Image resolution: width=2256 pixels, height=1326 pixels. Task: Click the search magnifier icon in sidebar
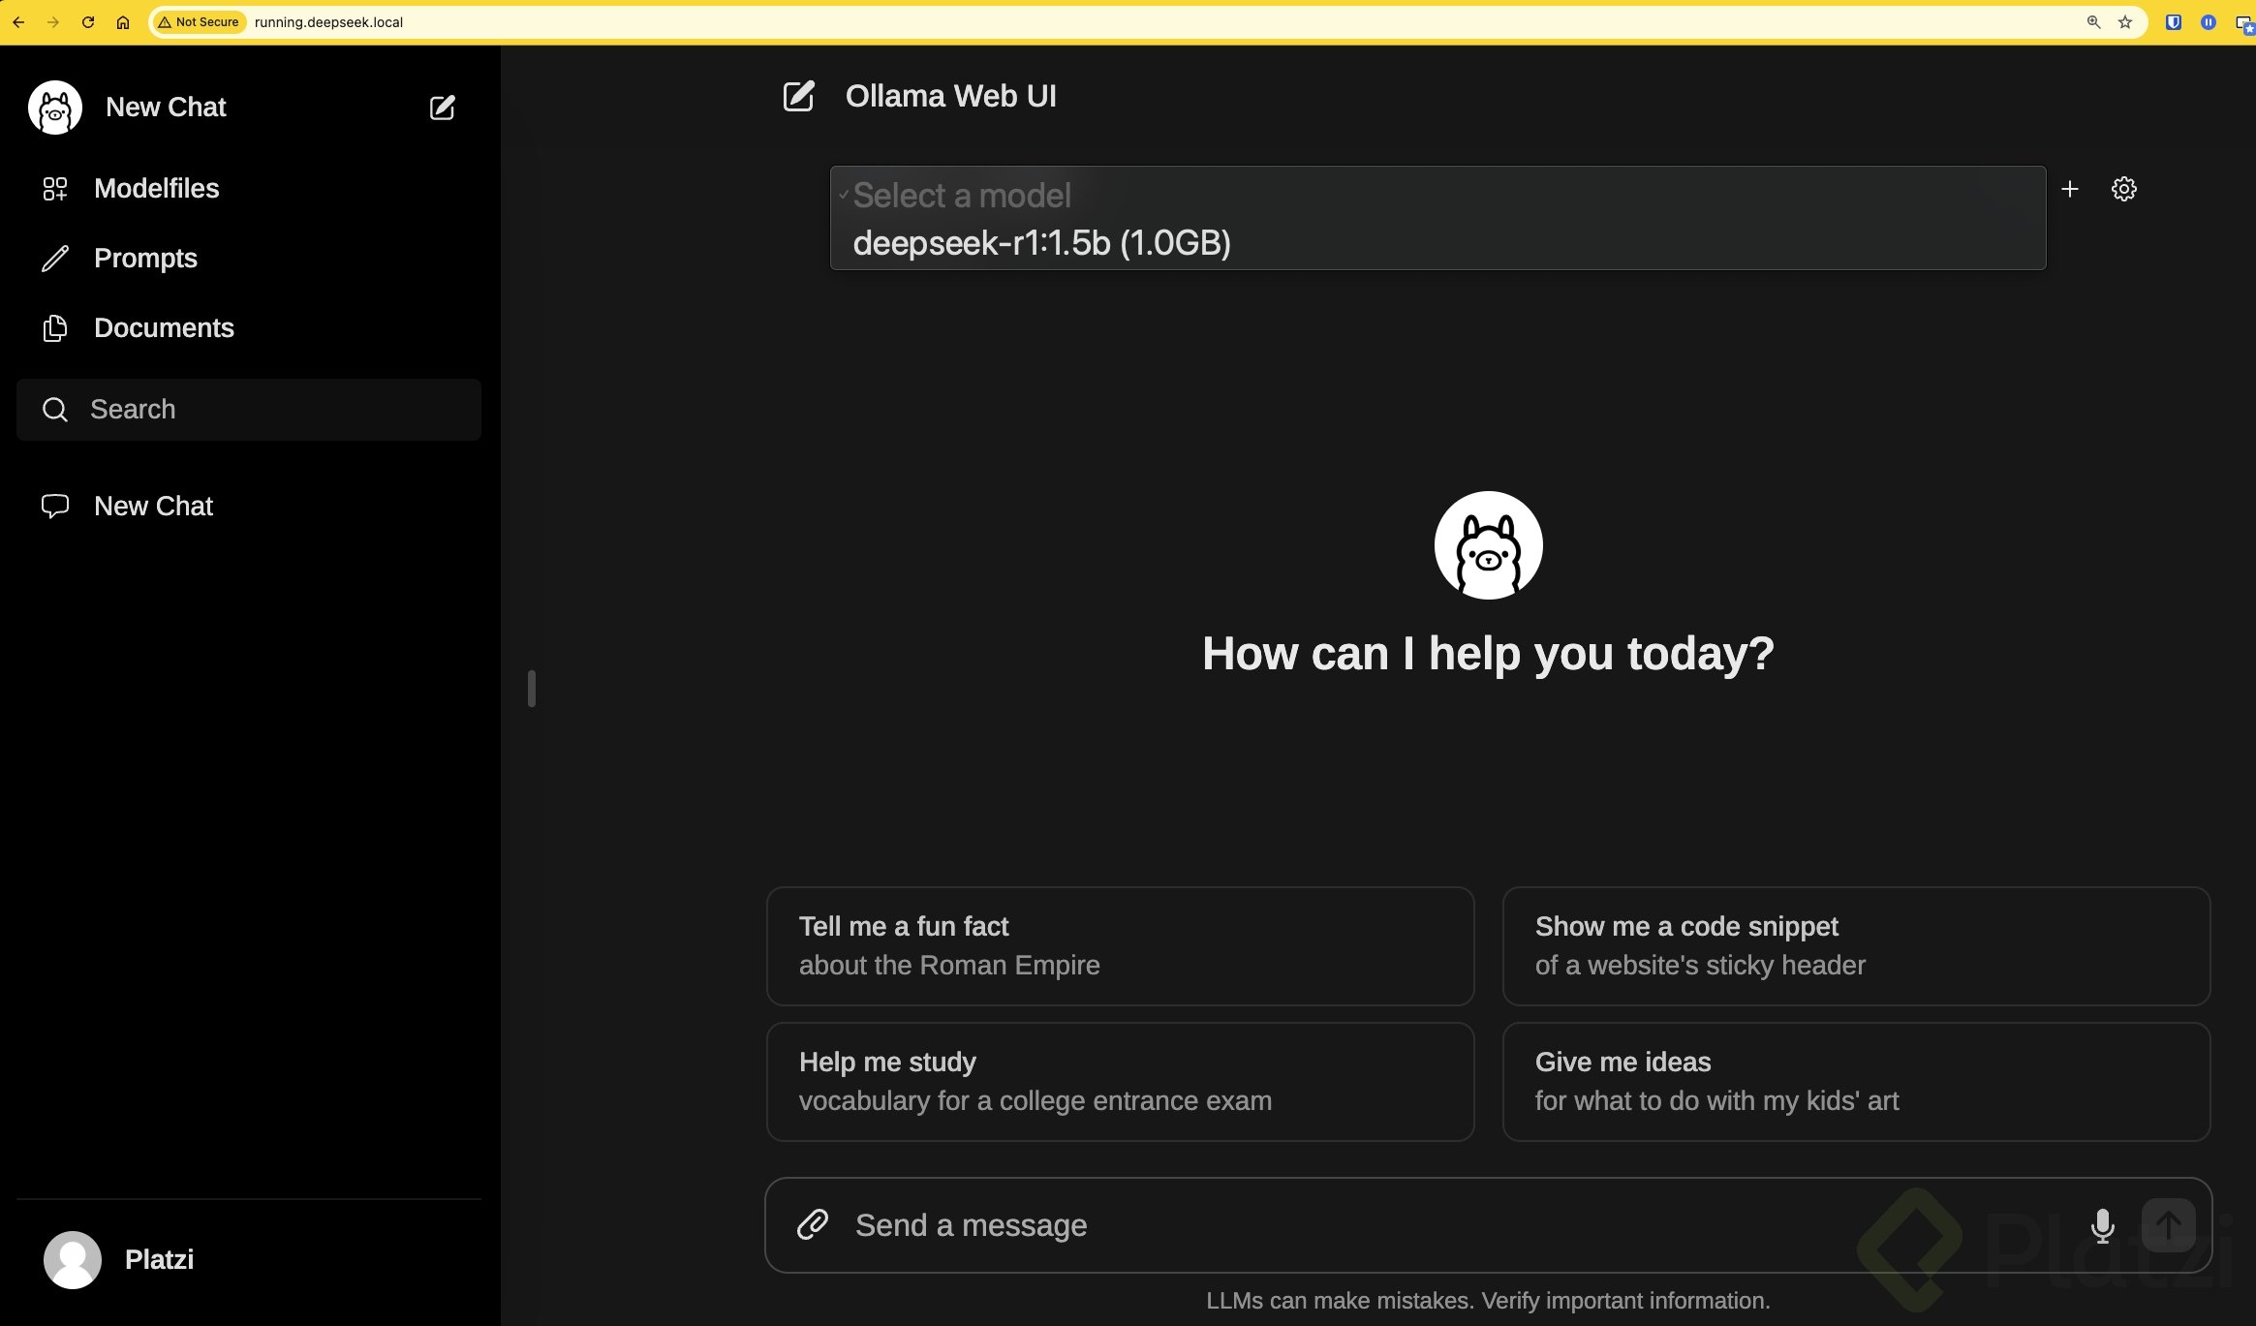point(55,410)
